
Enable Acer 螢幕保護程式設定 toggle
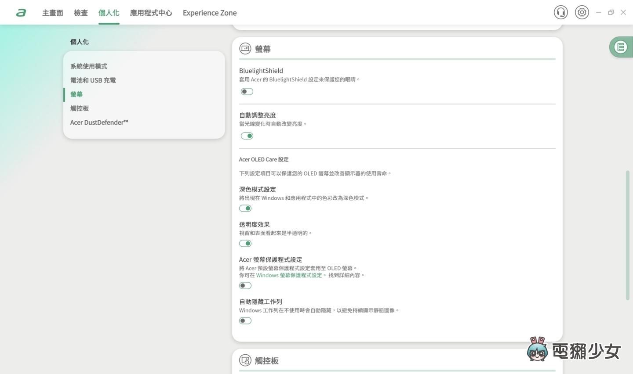245,285
